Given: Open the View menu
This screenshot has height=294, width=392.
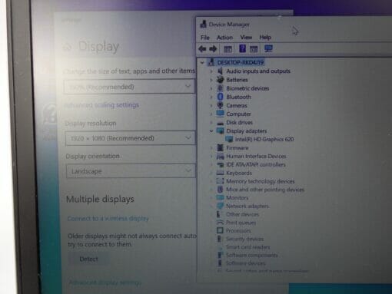Looking at the screenshot, I should tap(246, 38).
